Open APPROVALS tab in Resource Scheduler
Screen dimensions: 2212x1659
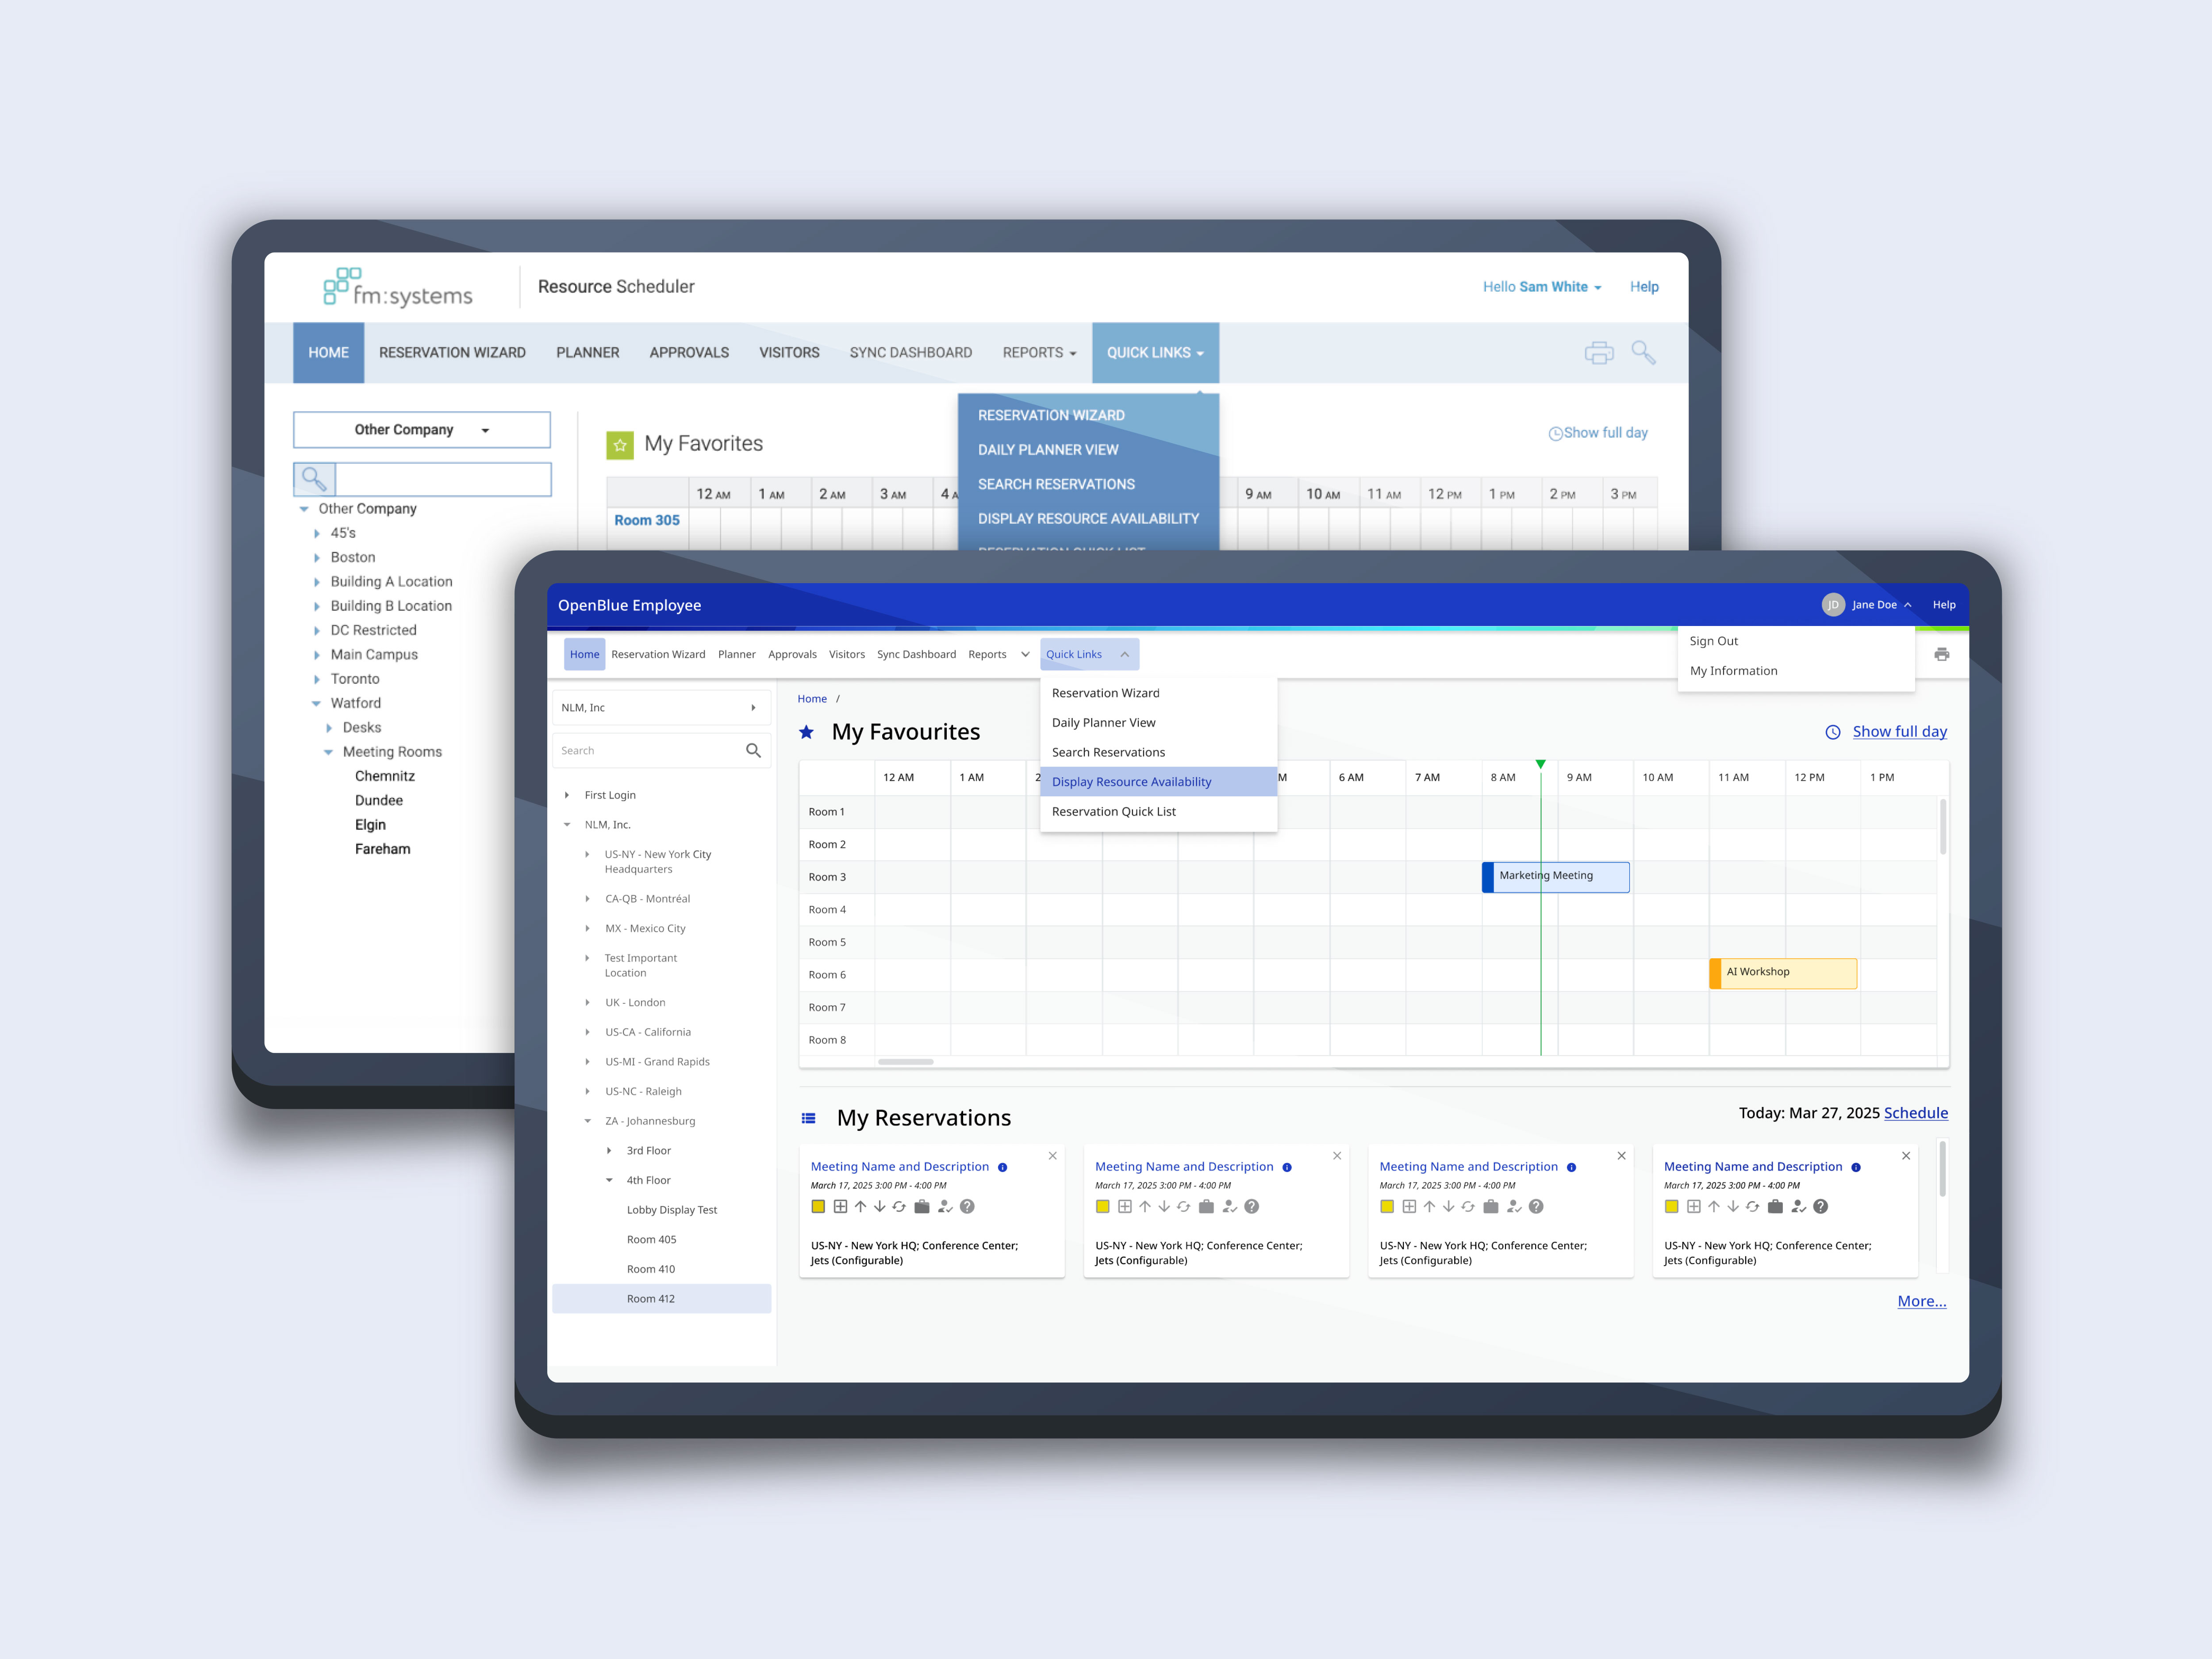(x=689, y=353)
